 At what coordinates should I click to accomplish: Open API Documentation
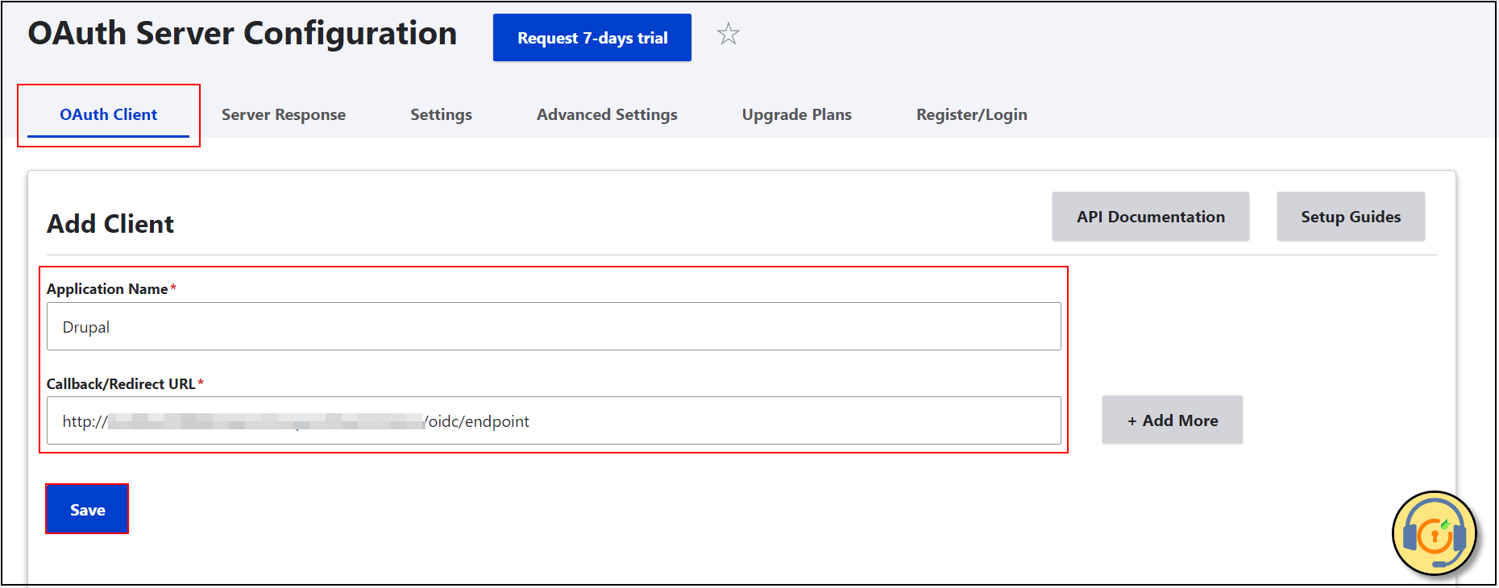(x=1150, y=217)
